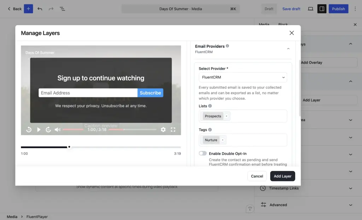Select Media in the bottom breadcrumb
Image resolution: width=362 pixels, height=220 pixels.
12,216
